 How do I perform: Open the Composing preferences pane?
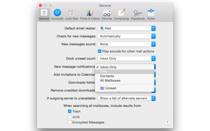click(121, 14)
